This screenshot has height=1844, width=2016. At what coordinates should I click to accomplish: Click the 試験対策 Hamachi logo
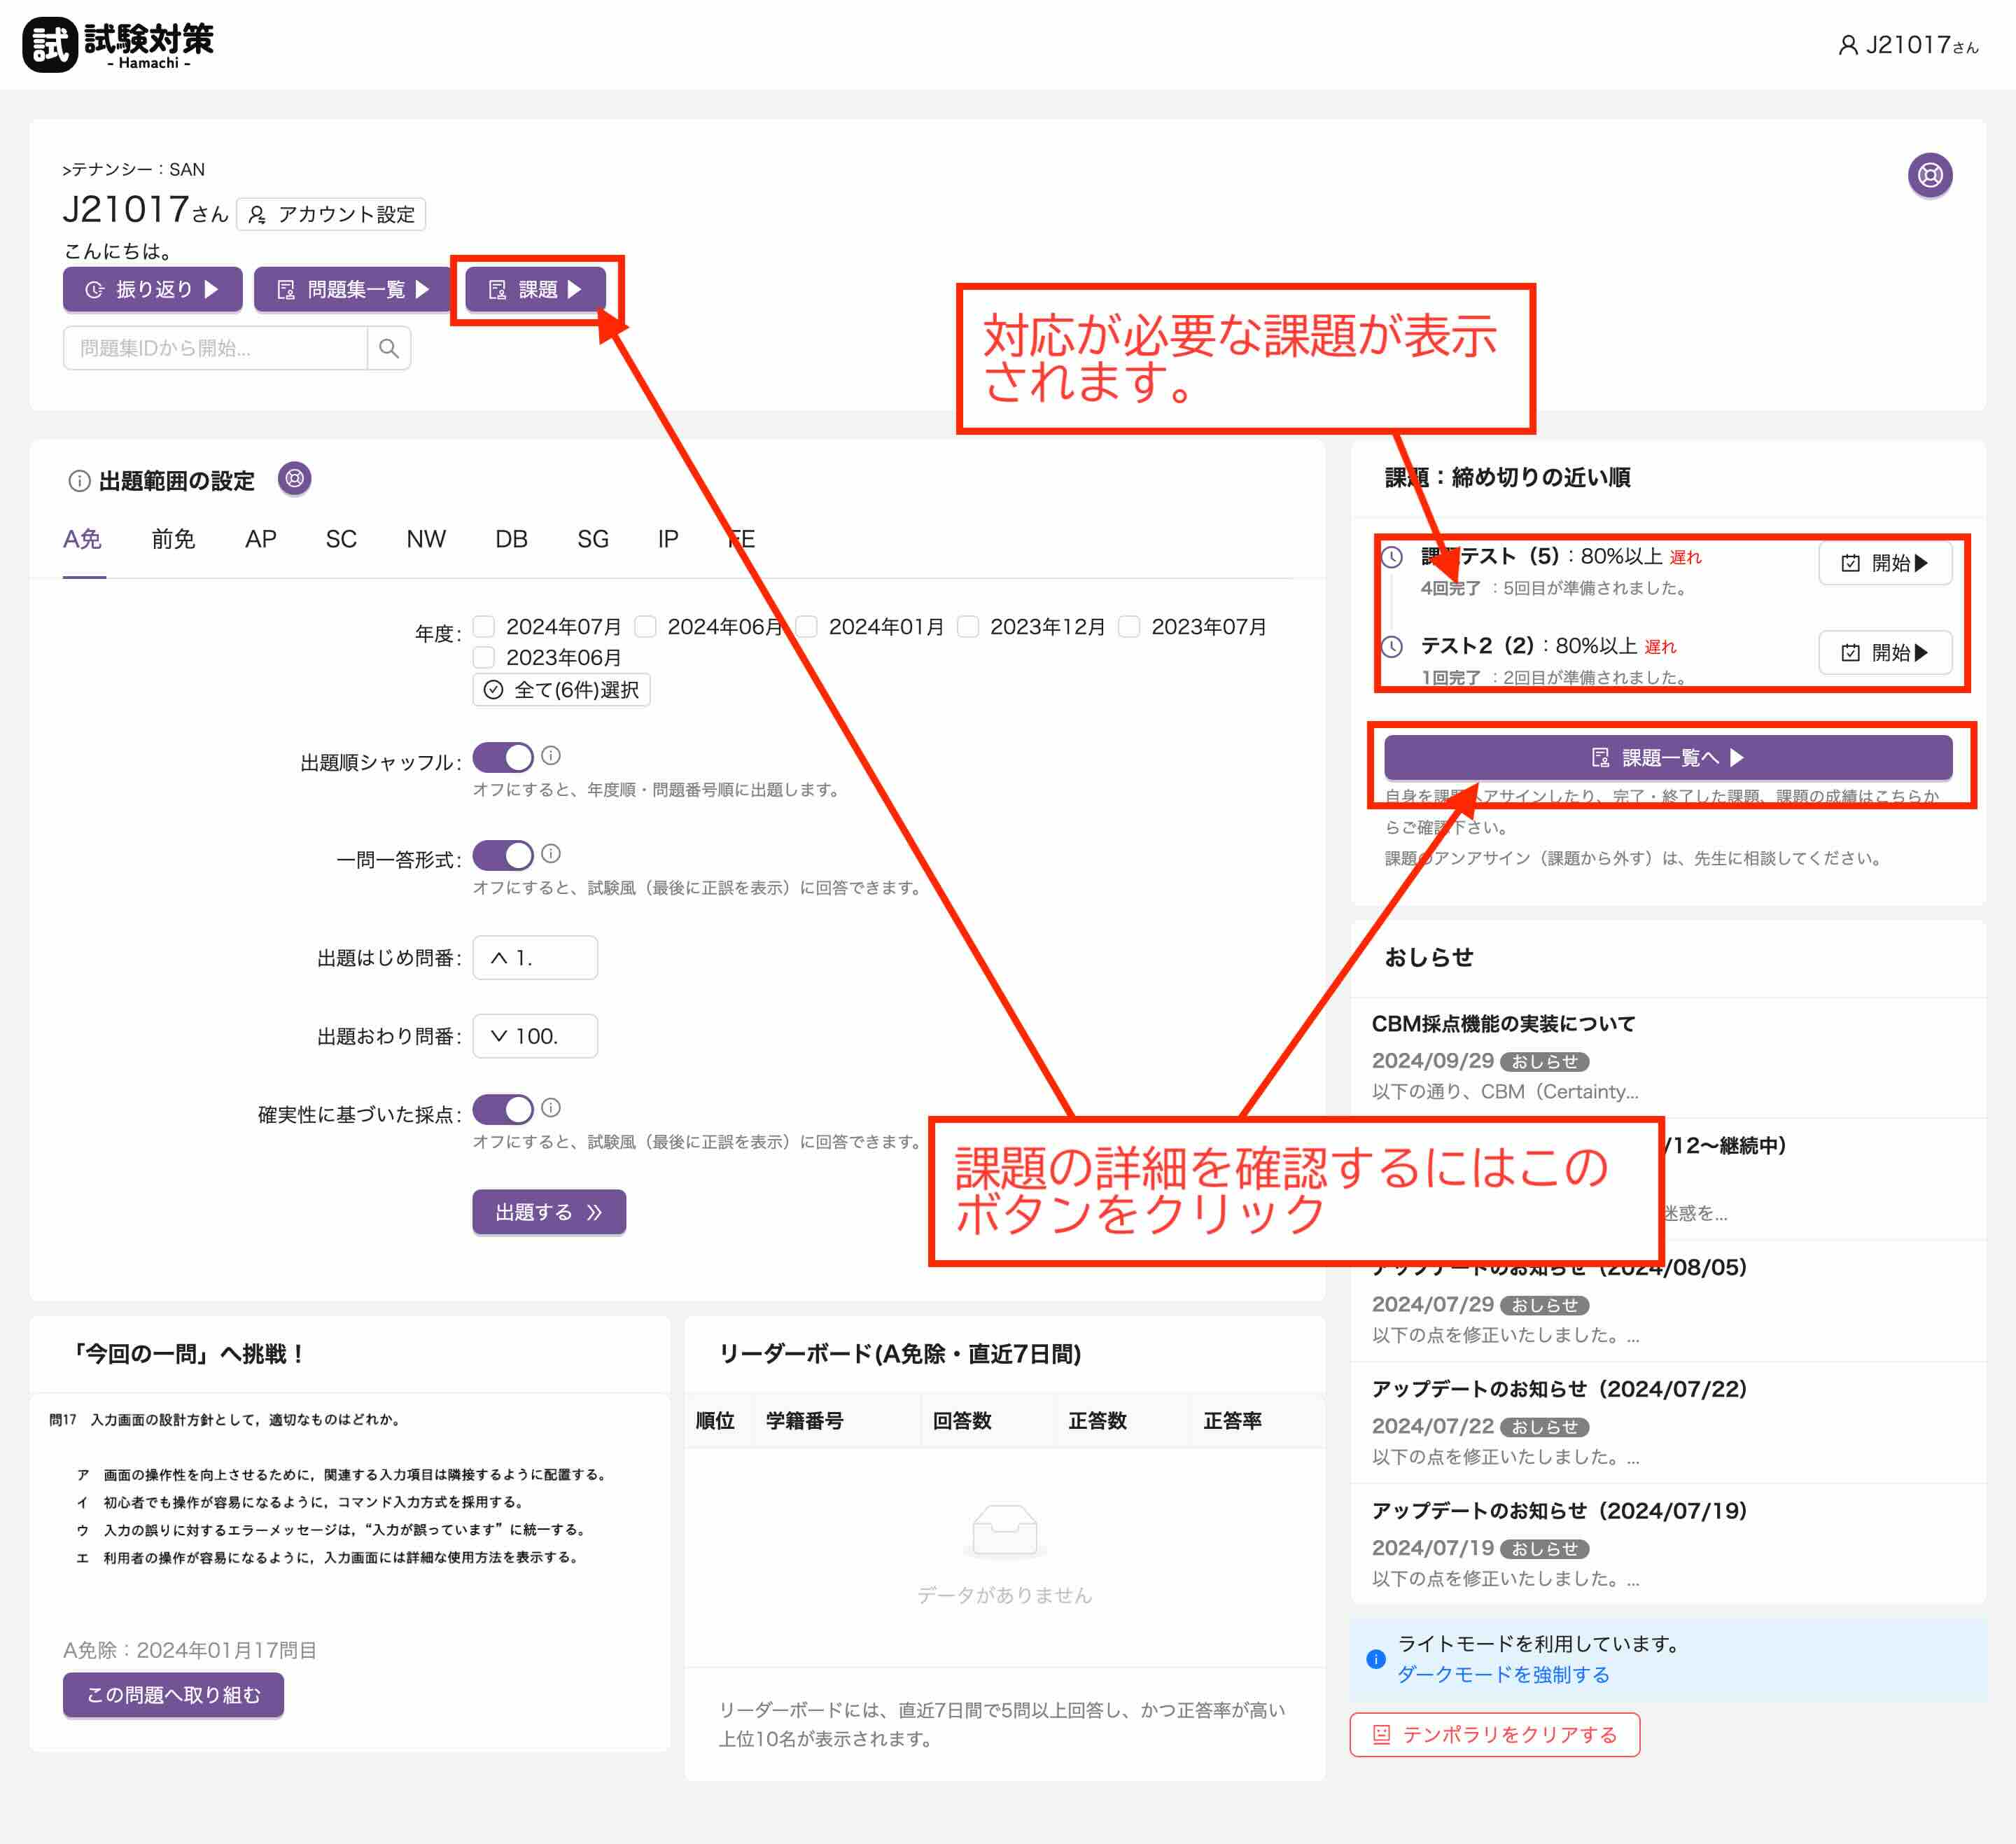coord(118,45)
